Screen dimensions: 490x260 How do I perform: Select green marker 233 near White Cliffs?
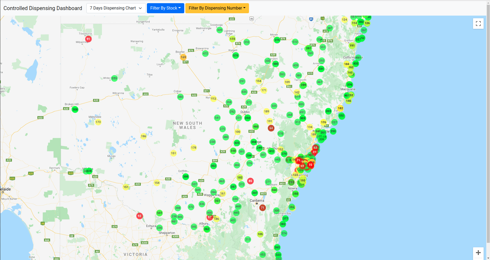(x=114, y=78)
